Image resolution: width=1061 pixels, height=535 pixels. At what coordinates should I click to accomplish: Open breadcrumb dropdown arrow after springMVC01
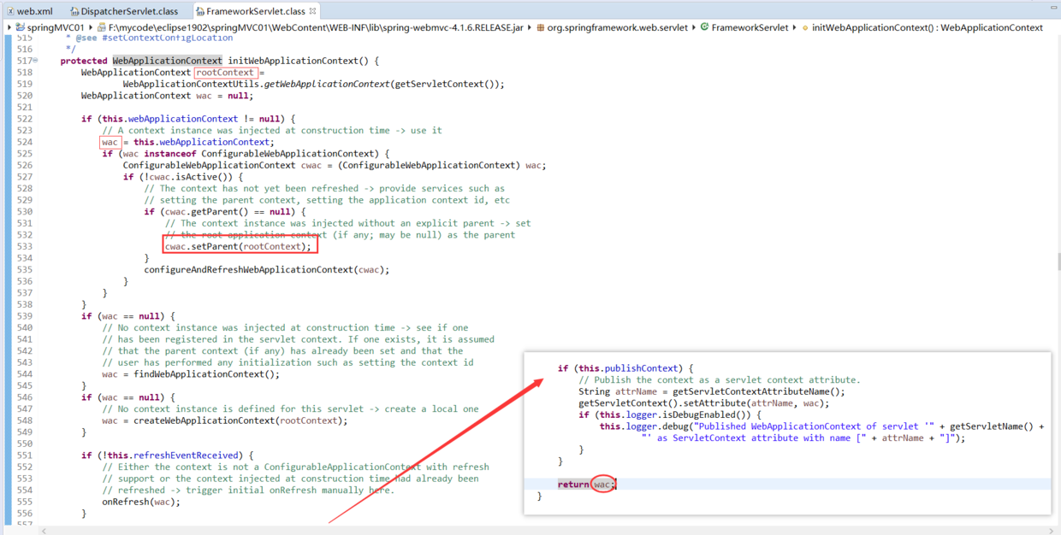91,27
